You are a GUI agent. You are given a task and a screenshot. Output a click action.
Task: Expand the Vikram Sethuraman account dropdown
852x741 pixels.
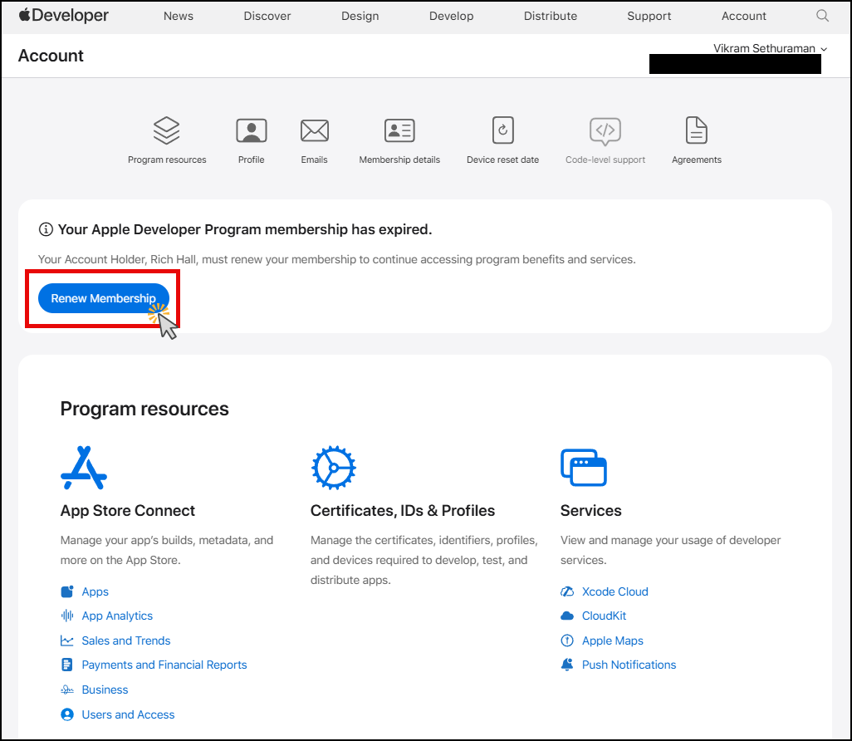tap(770, 48)
